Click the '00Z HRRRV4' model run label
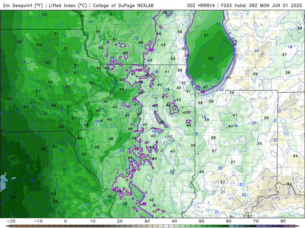305x228 pixels. point(201,5)
